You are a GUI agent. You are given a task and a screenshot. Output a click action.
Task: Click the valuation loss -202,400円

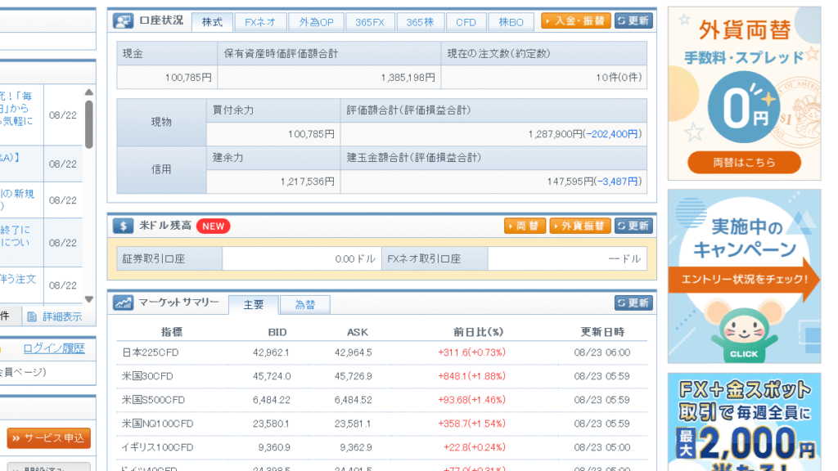[611, 134]
